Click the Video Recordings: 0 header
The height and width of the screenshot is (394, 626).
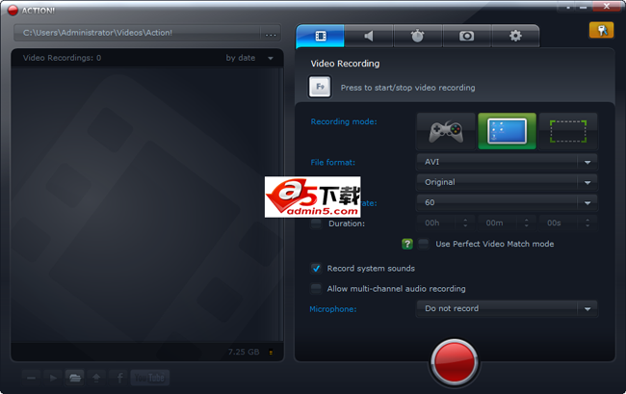click(62, 58)
